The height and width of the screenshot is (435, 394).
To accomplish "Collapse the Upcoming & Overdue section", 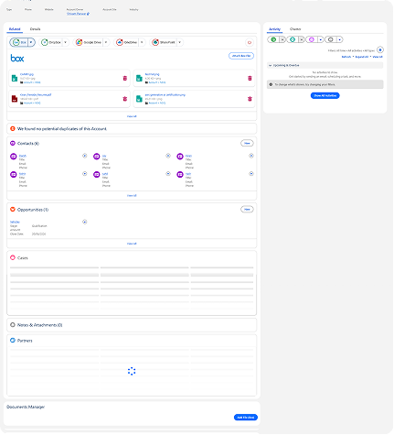I will pyautogui.click(x=270, y=65).
